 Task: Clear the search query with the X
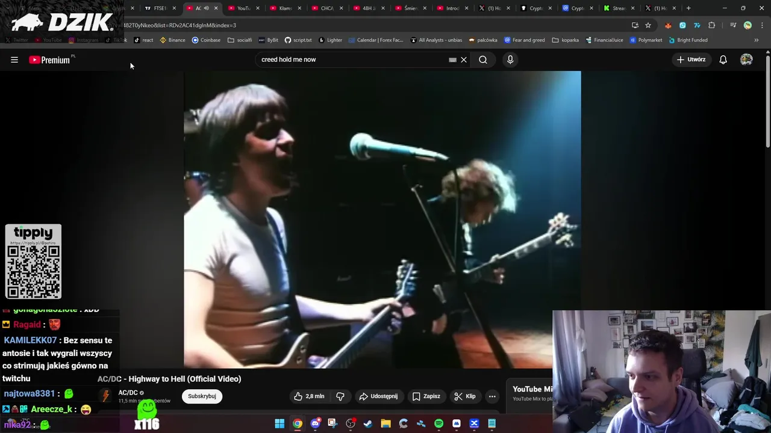[464, 60]
